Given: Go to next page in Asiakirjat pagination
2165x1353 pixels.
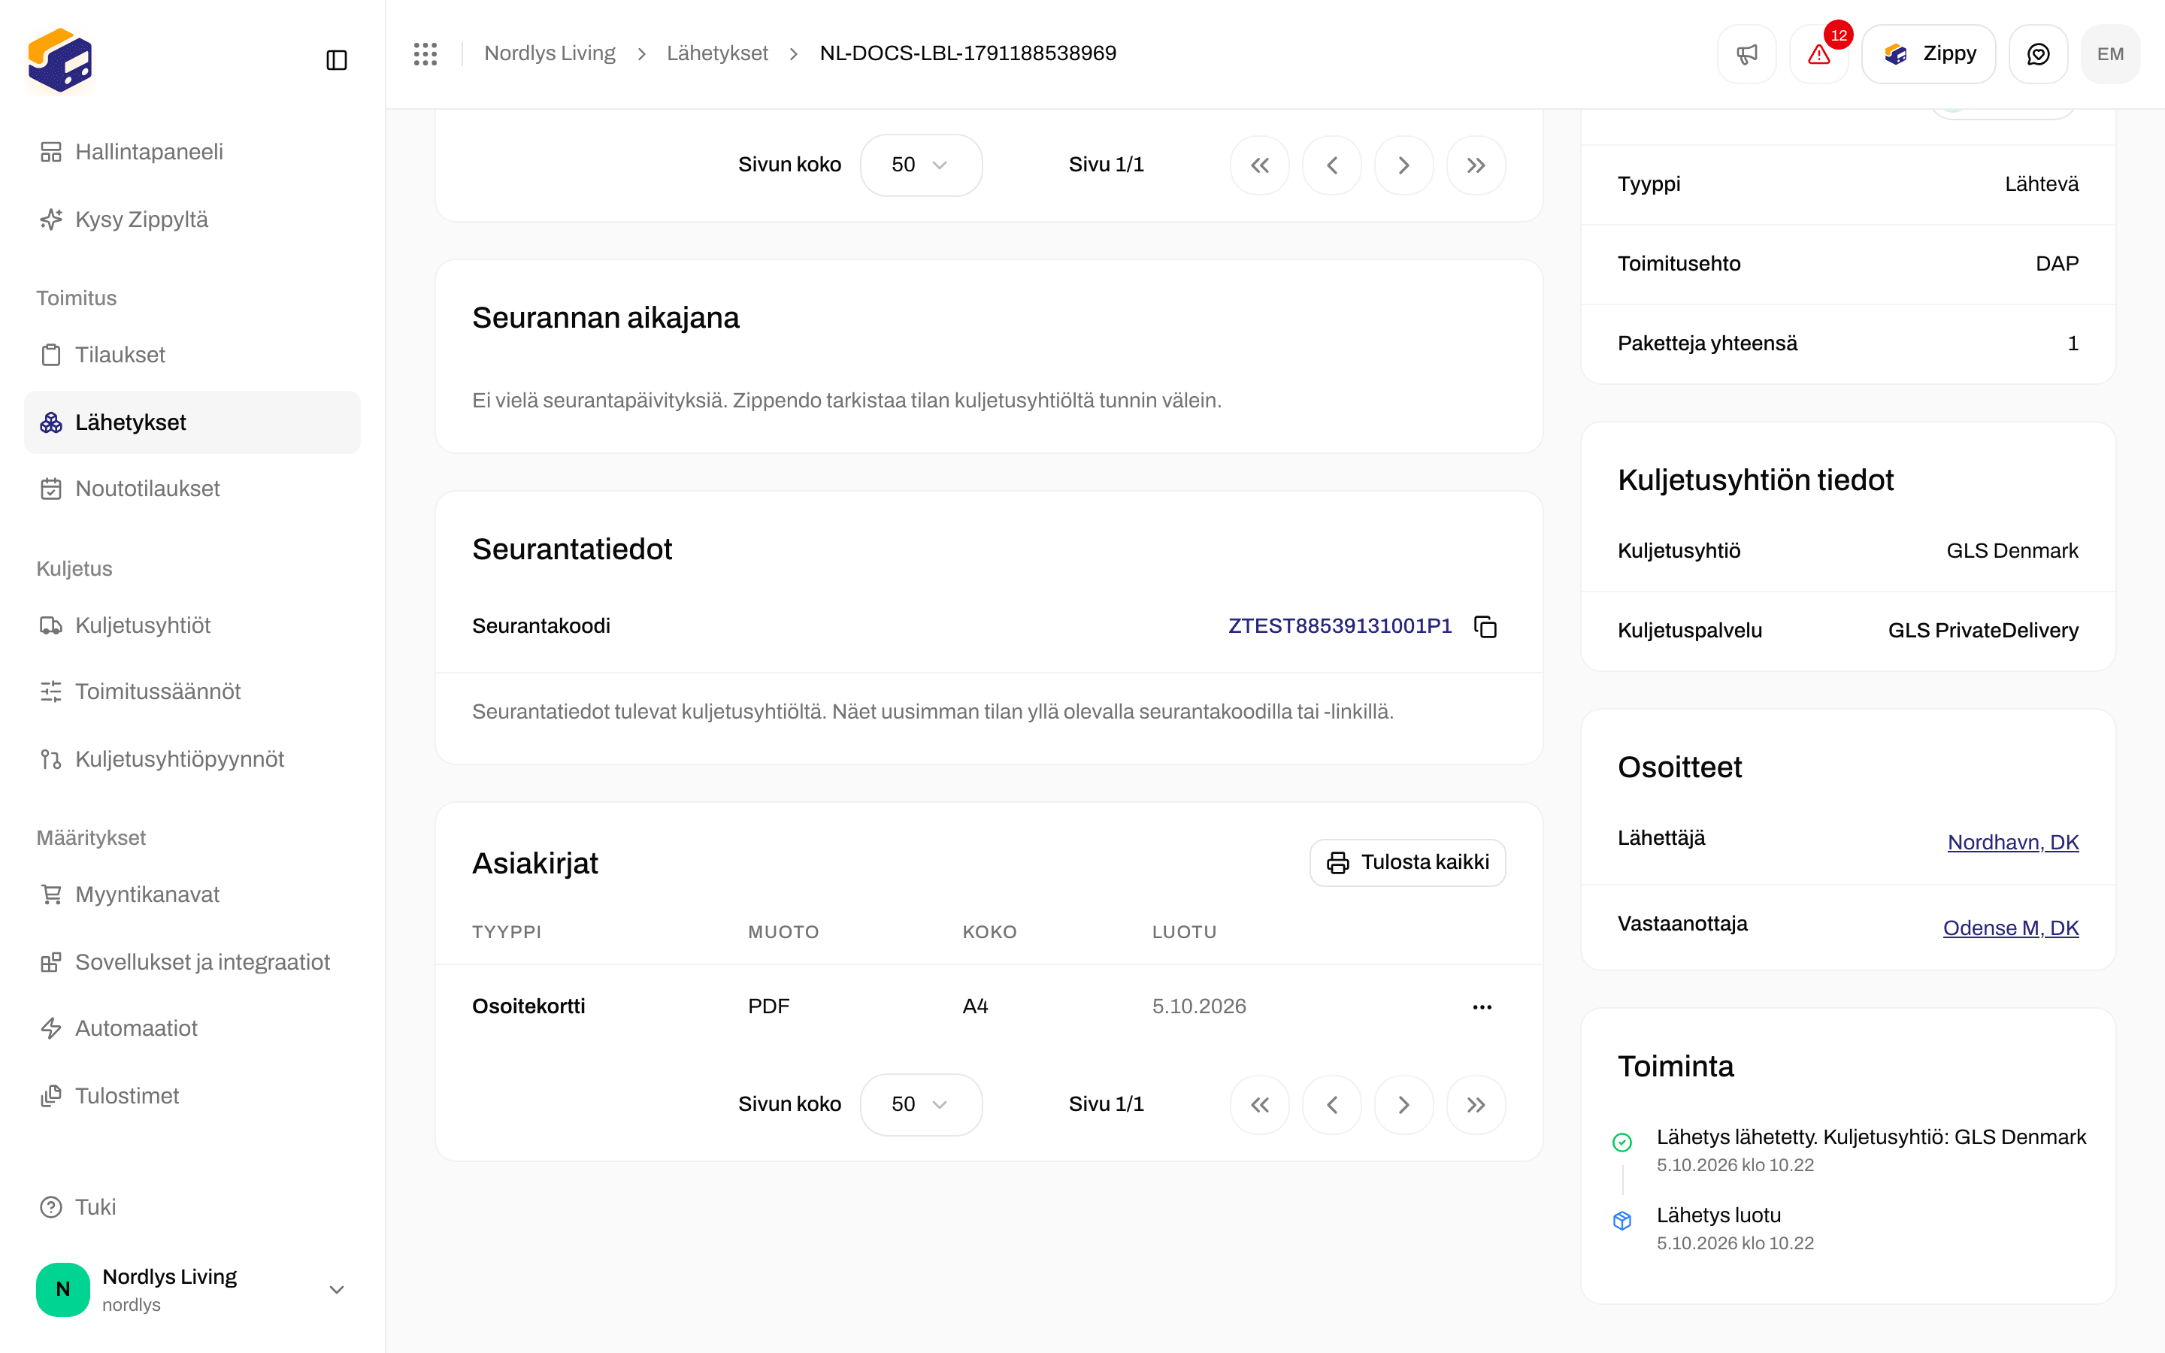Looking at the screenshot, I should [1403, 1104].
